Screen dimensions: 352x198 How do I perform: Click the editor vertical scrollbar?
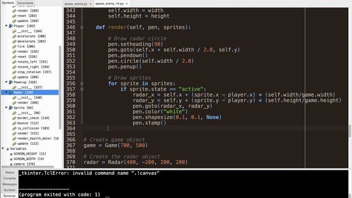pos(350,131)
